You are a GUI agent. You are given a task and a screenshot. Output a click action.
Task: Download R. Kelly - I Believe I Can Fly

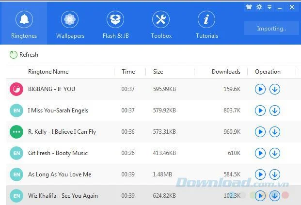click(x=275, y=132)
